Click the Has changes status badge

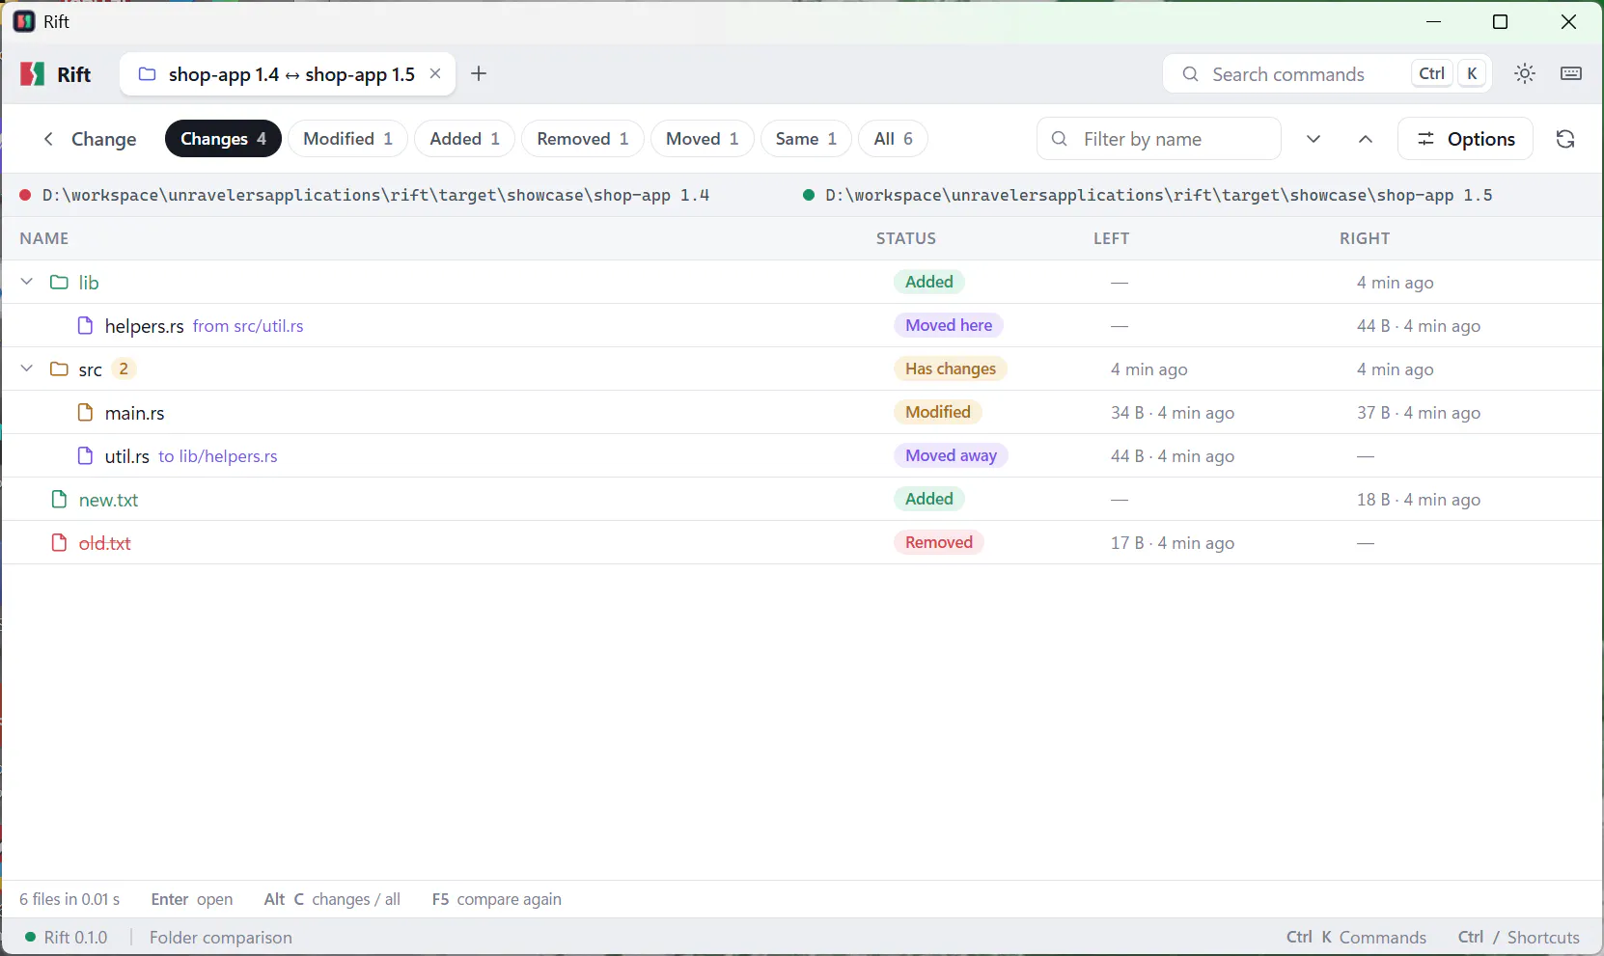951,369
